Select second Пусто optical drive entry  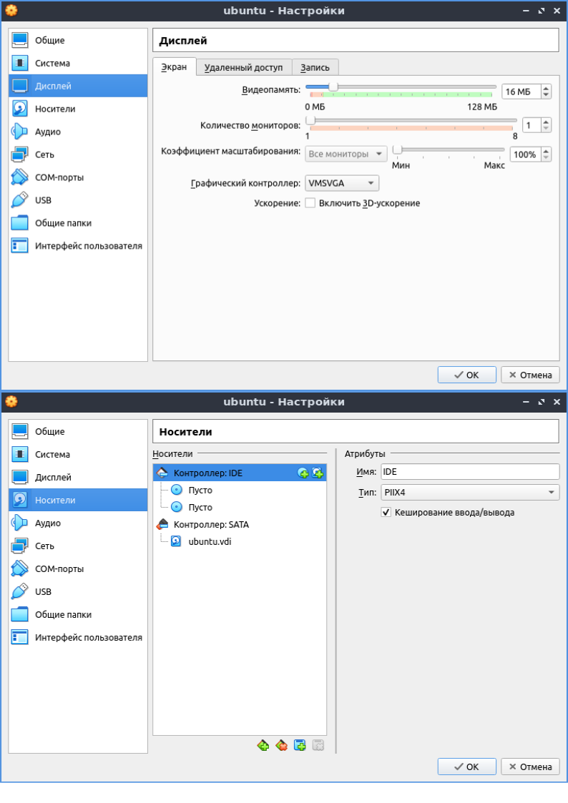coord(240,507)
